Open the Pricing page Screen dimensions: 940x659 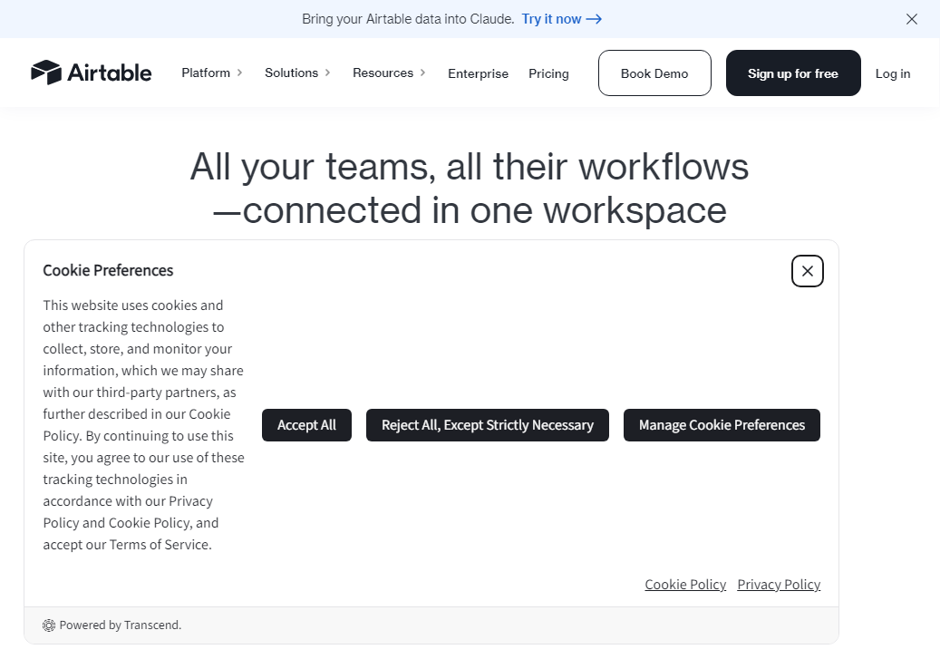coord(548,73)
